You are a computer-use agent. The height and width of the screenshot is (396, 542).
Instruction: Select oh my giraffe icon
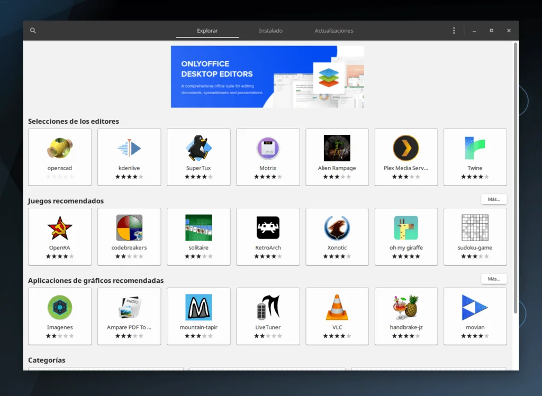point(406,228)
